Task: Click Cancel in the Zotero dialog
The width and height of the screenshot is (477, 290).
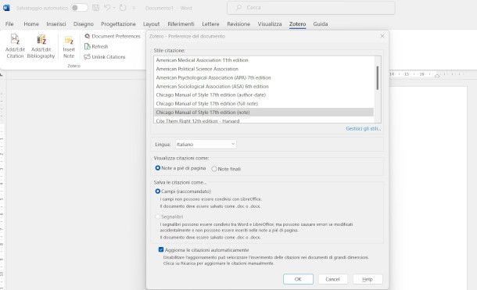Action: click(x=332, y=279)
